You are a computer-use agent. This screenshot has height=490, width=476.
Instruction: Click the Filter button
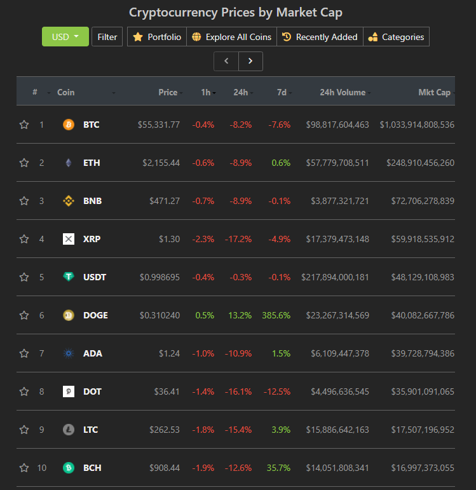pyautogui.click(x=107, y=37)
